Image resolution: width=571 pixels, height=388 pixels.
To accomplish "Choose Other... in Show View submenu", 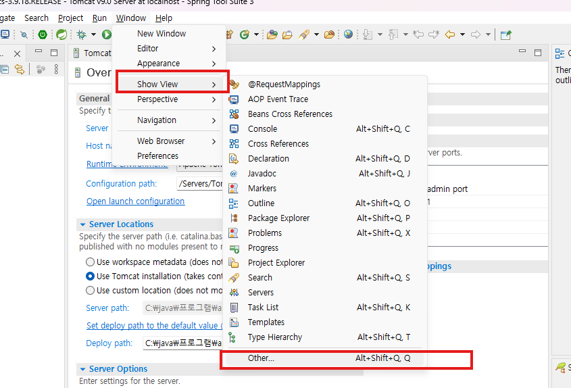I will [324, 358].
